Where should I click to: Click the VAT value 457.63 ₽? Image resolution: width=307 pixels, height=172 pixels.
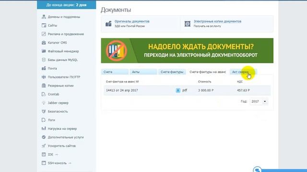(x=243, y=90)
